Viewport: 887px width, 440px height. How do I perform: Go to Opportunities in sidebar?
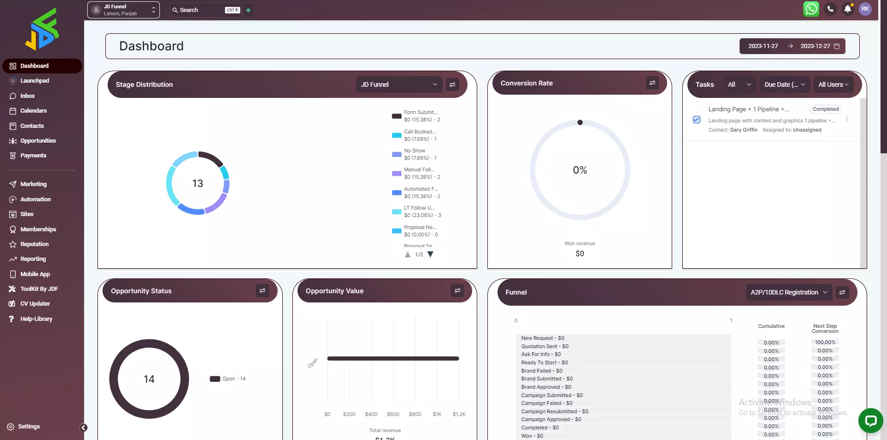38,141
